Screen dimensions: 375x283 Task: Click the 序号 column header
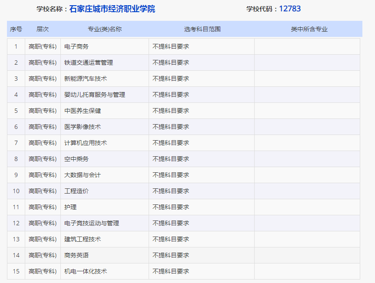16,29
